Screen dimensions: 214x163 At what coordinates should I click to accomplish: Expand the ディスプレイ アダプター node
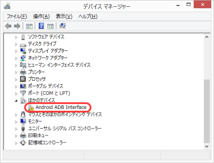[16, 51]
